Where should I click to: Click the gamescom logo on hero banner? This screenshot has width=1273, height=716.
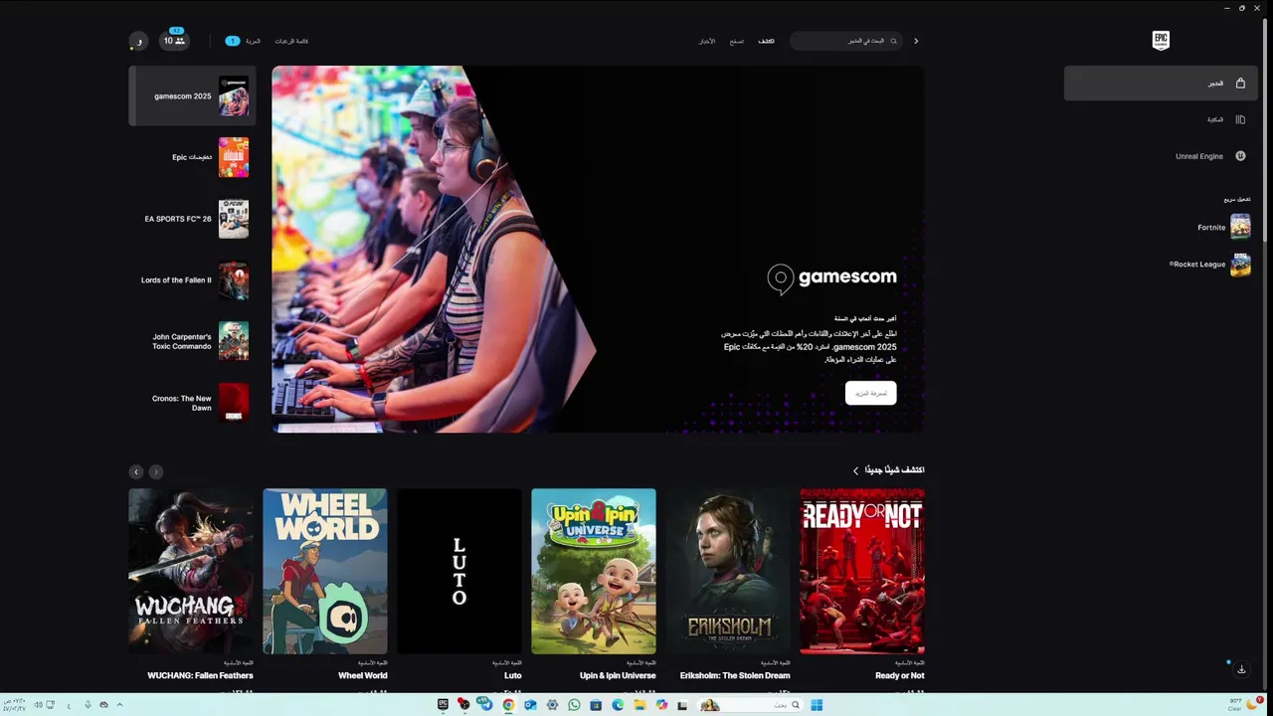832,278
